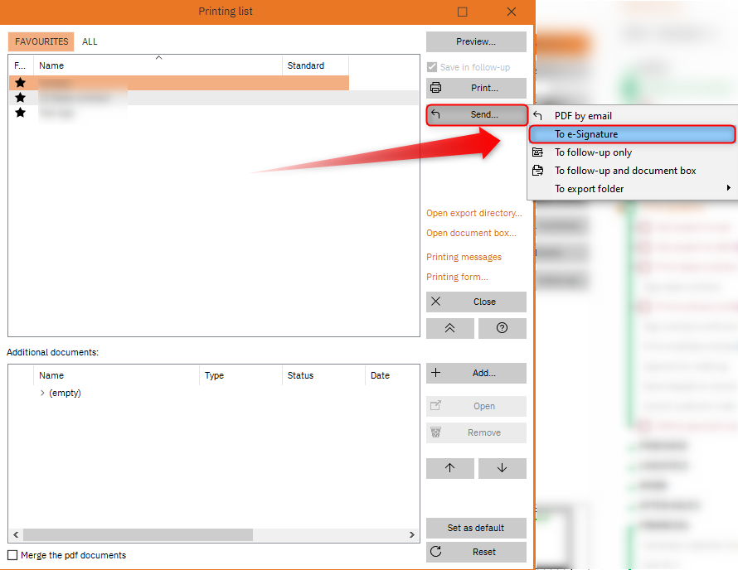
Task: Click Set as default button
Action: tap(476, 528)
